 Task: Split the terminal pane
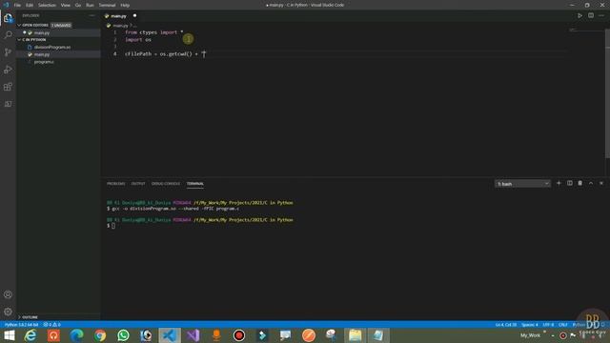[x=570, y=183]
